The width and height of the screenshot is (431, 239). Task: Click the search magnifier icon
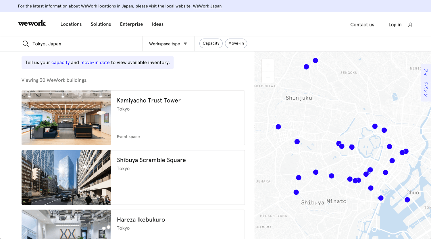pyautogui.click(x=26, y=44)
